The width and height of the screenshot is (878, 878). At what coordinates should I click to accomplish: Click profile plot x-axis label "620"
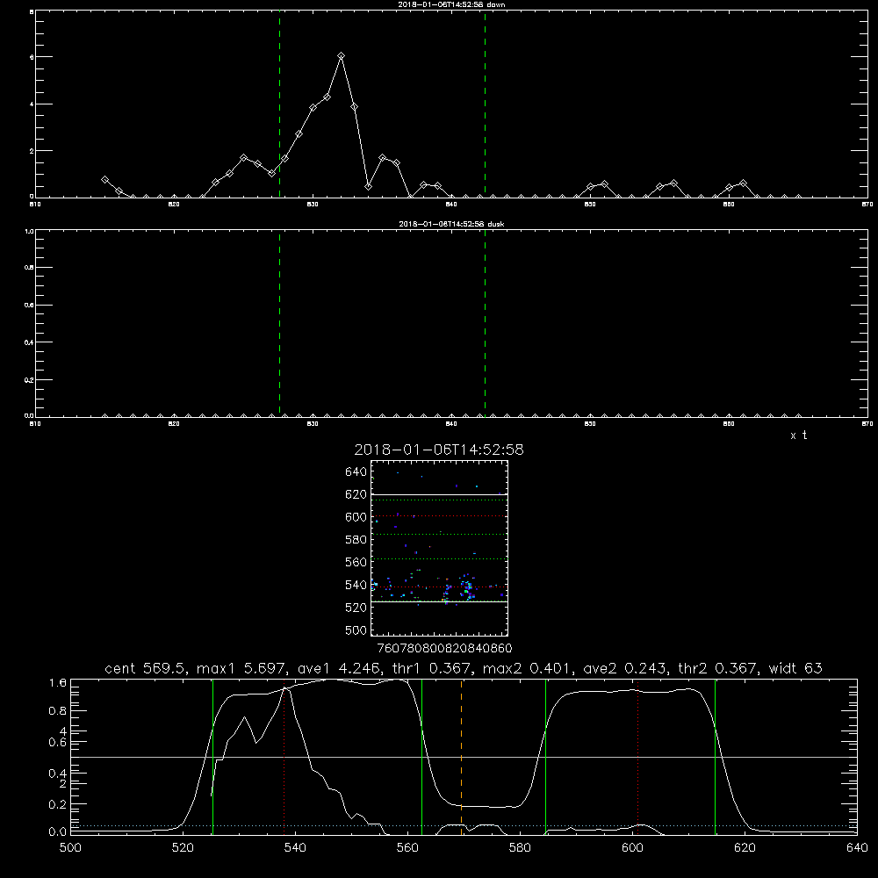[x=745, y=847]
